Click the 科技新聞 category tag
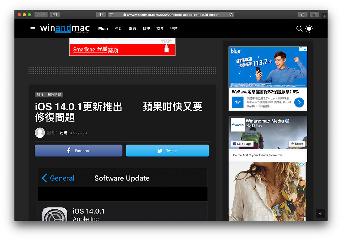Viewport: 342px width, 240px height. (55, 95)
